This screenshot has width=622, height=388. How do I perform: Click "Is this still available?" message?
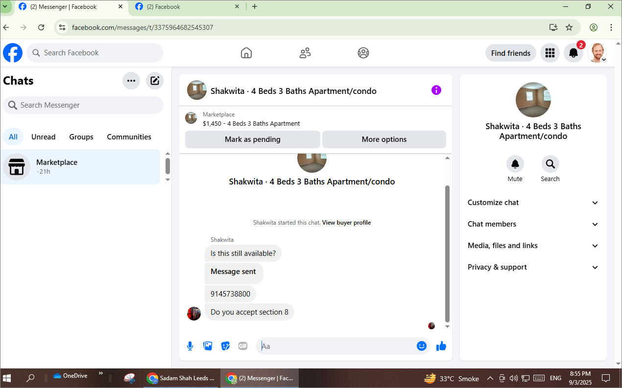tap(243, 253)
